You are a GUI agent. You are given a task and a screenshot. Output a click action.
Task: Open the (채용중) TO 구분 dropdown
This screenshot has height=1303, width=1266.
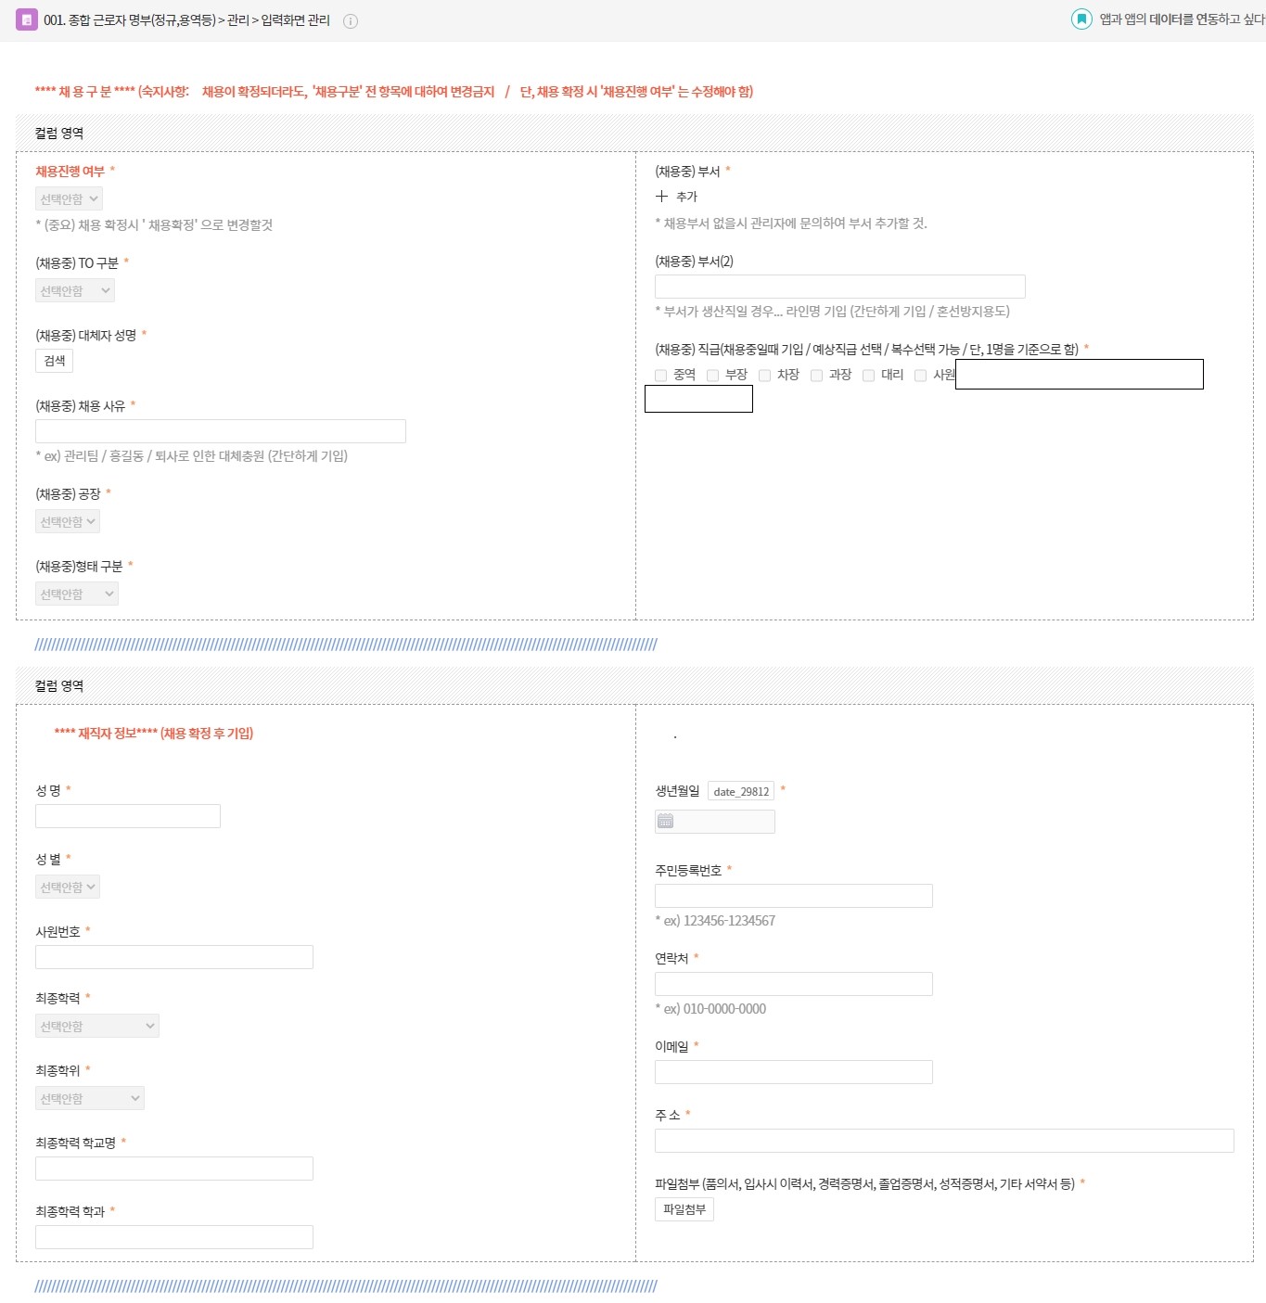pyautogui.click(x=75, y=290)
